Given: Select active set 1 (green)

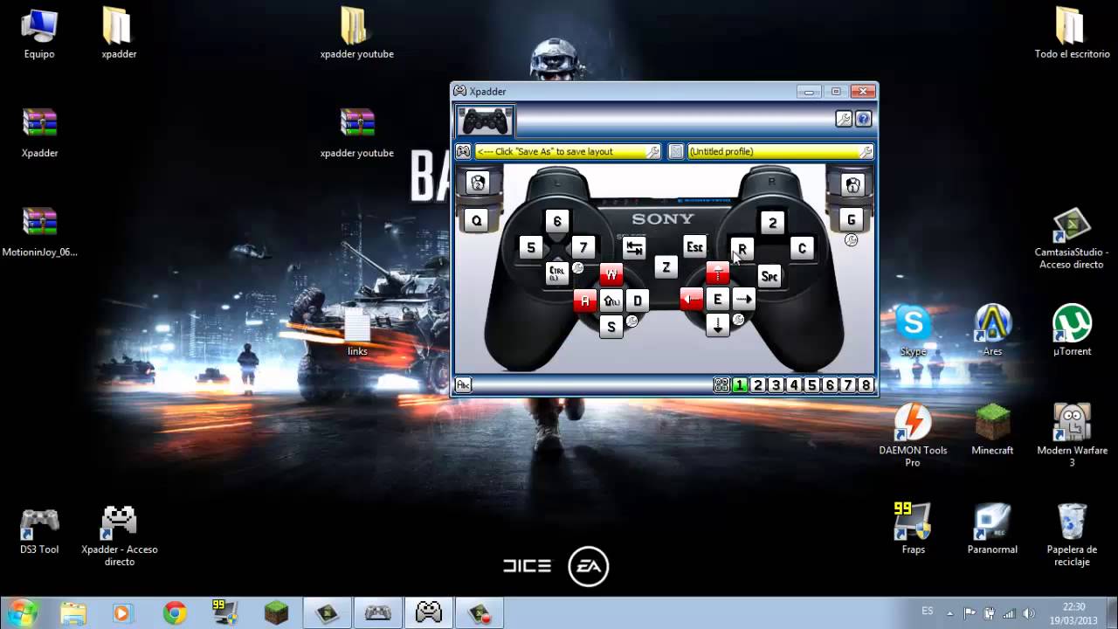Looking at the screenshot, I should click(x=740, y=385).
